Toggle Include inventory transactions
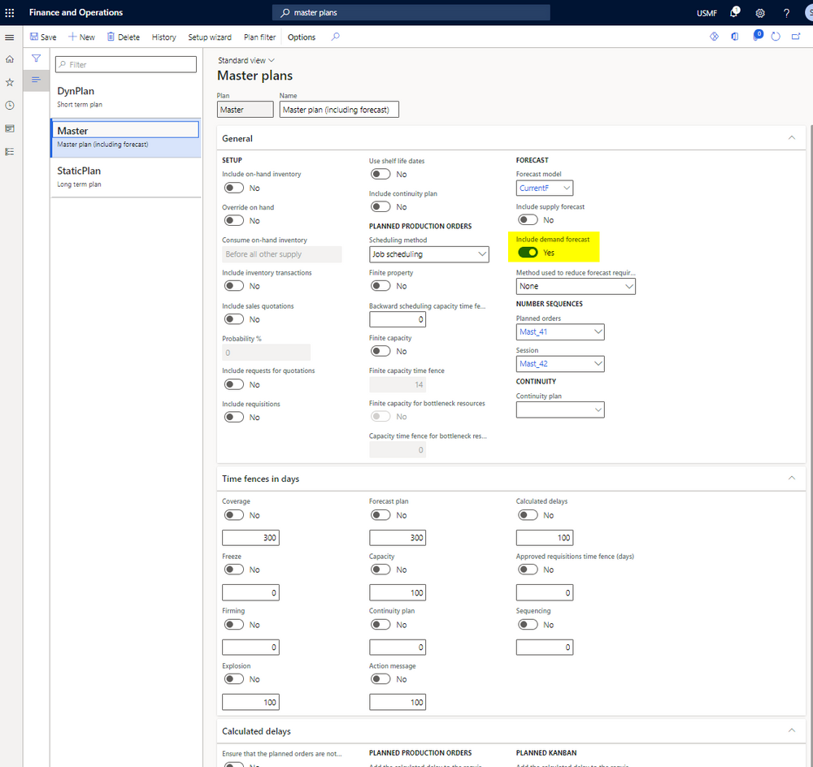 [234, 285]
